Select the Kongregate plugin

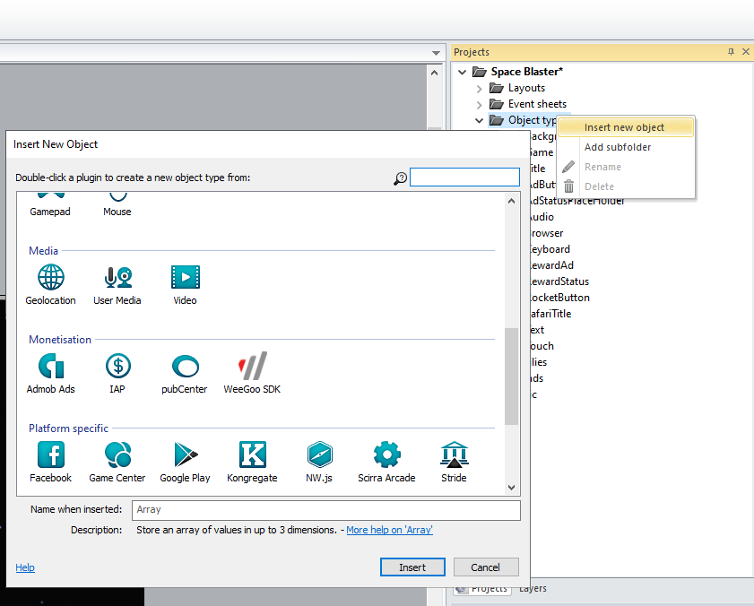252,454
